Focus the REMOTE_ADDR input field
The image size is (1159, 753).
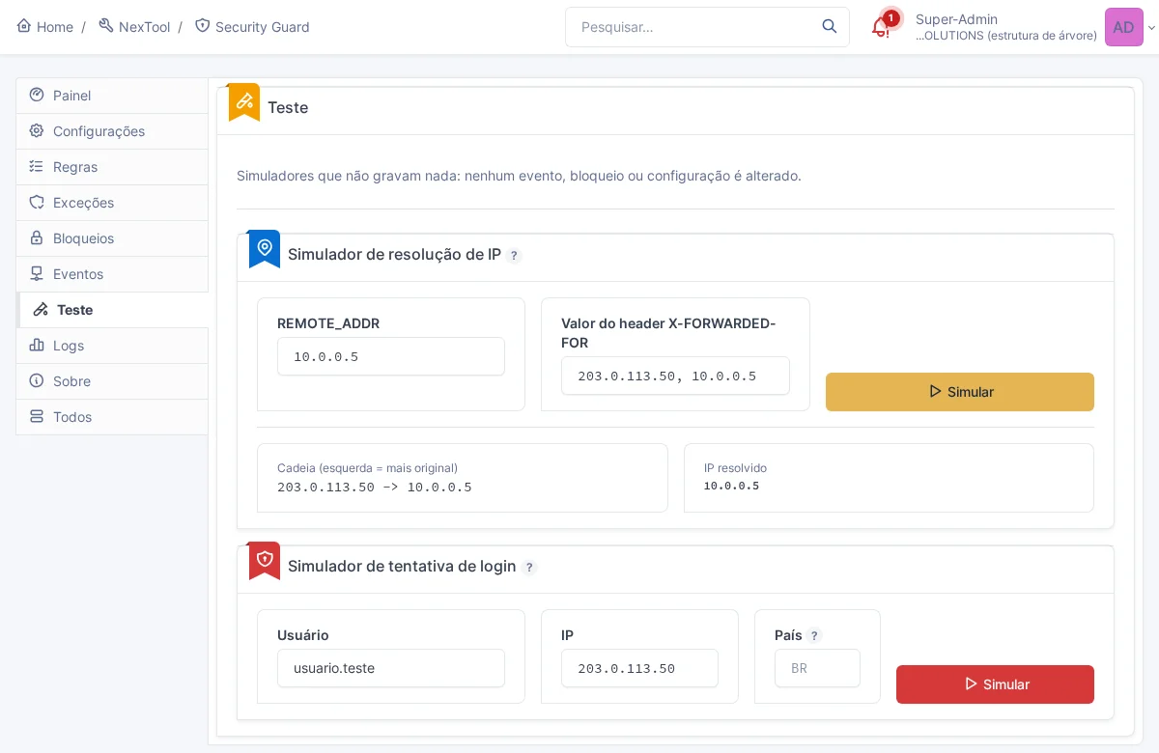point(391,356)
